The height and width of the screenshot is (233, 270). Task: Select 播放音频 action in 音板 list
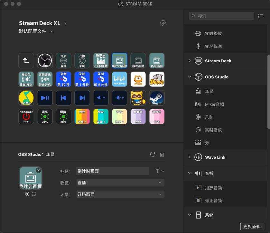[x=213, y=188]
